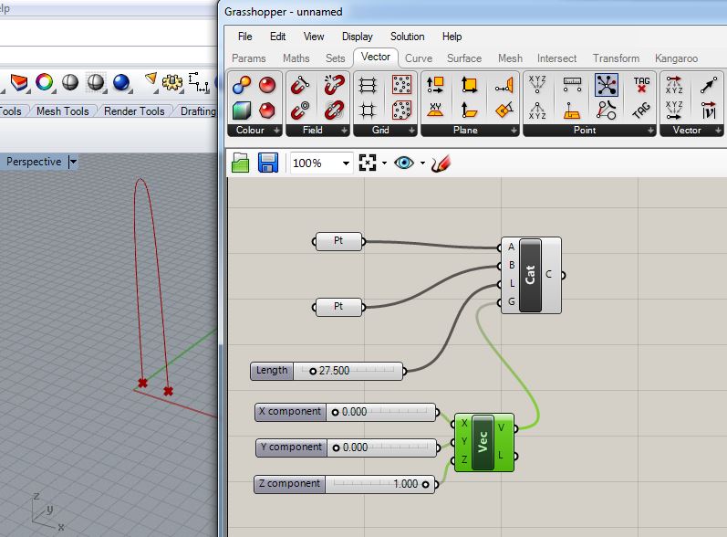The width and height of the screenshot is (727, 537).
Task: Open the Perspective viewport dropdown arrow
Action: [x=73, y=162]
